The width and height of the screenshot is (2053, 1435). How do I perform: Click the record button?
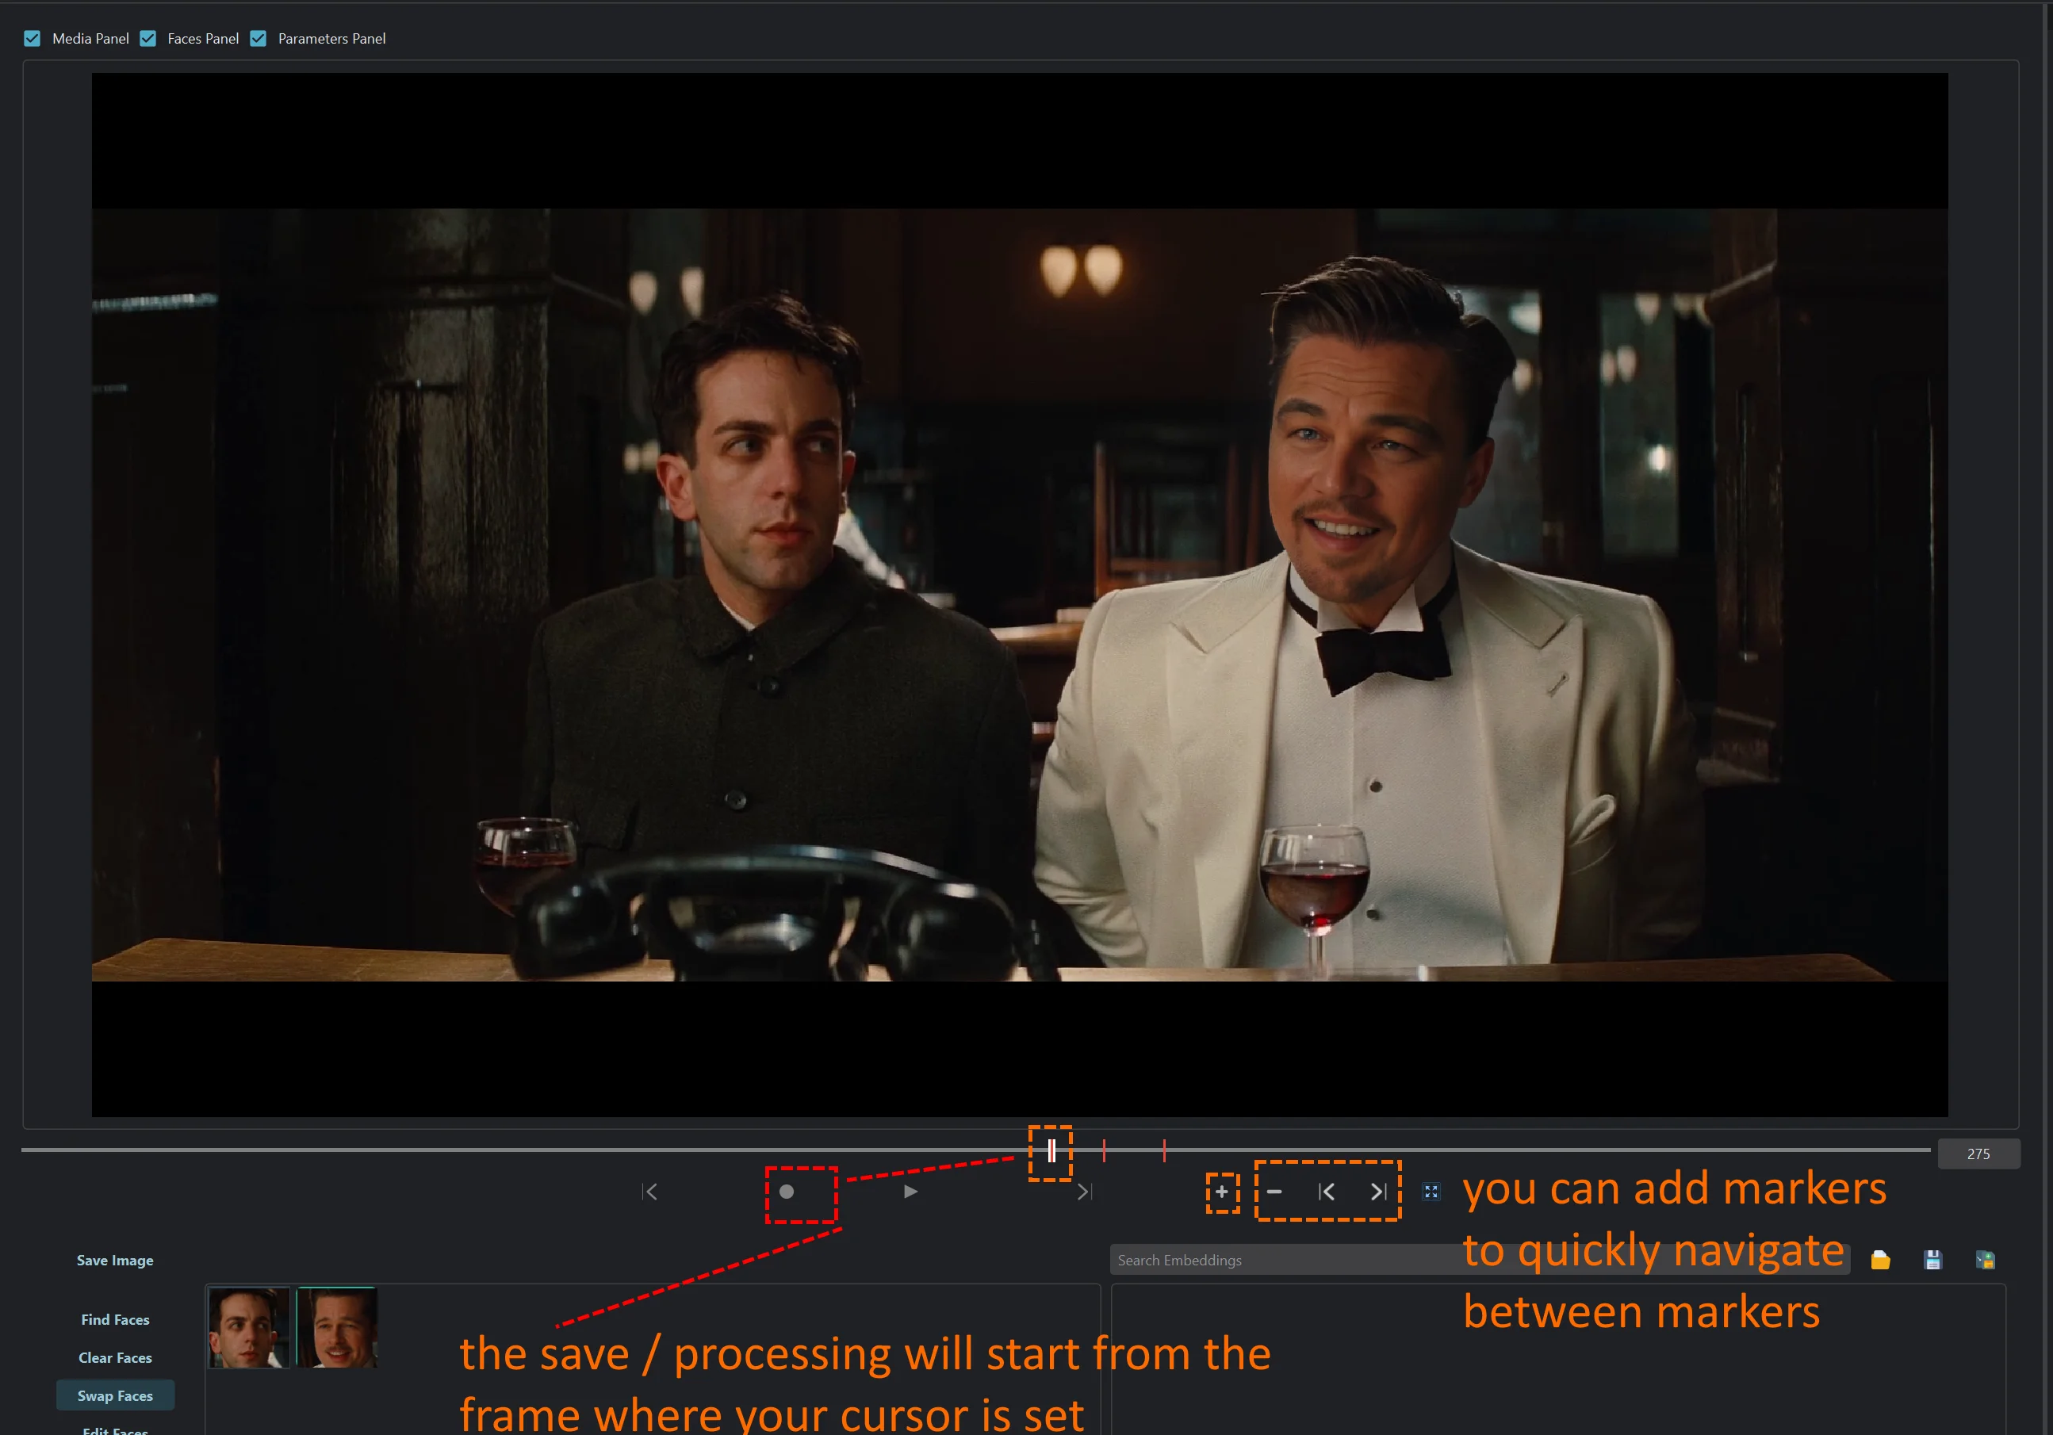[786, 1192]
